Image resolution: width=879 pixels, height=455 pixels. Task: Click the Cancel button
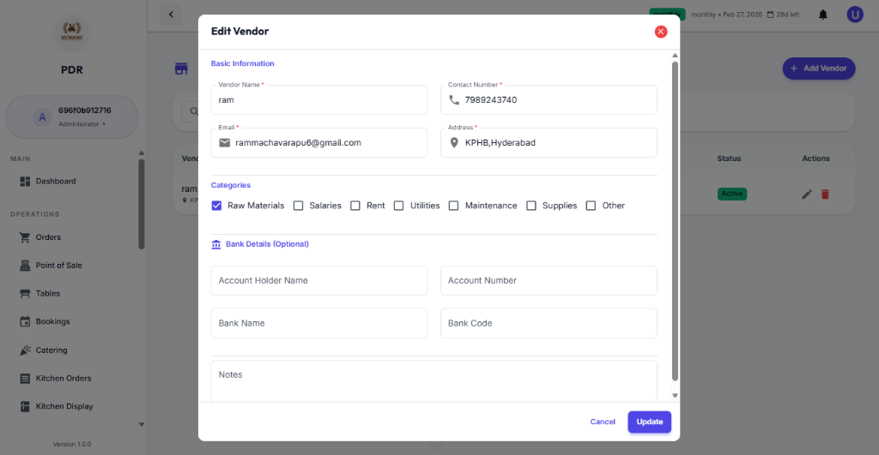tap(603, 422)
